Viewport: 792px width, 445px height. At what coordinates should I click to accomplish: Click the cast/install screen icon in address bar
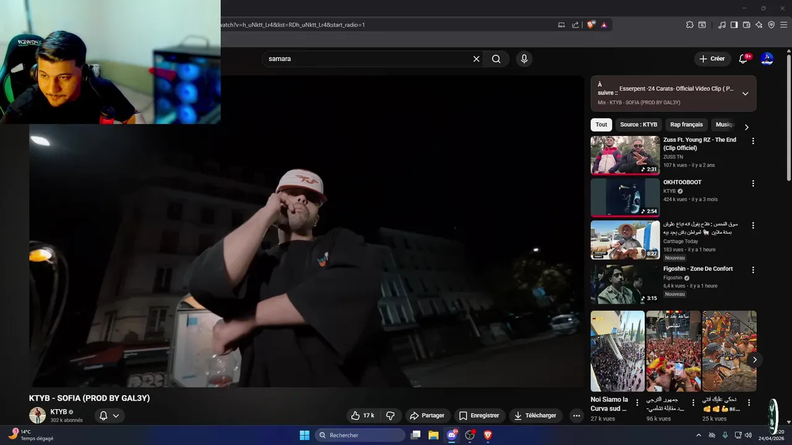pyautogui.click(x=562, y=25)
